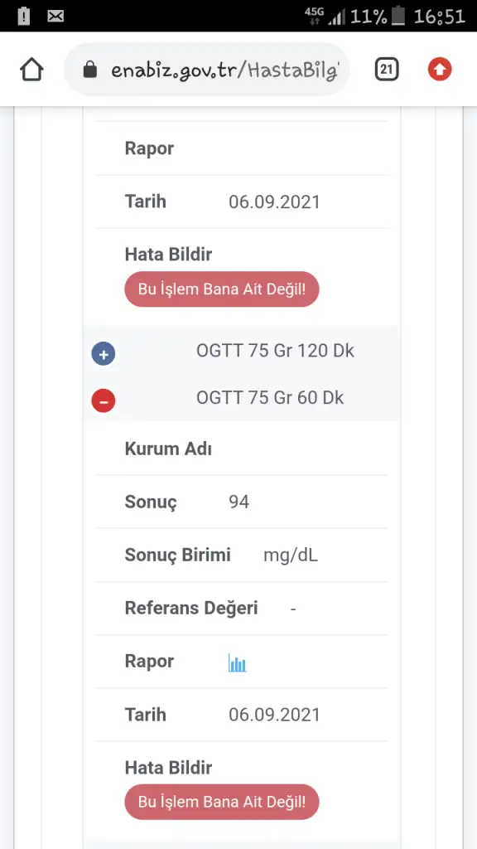Open the tab switcher showing 21 tabs
This screenshot has width=477, height=849.
[386, 70]
